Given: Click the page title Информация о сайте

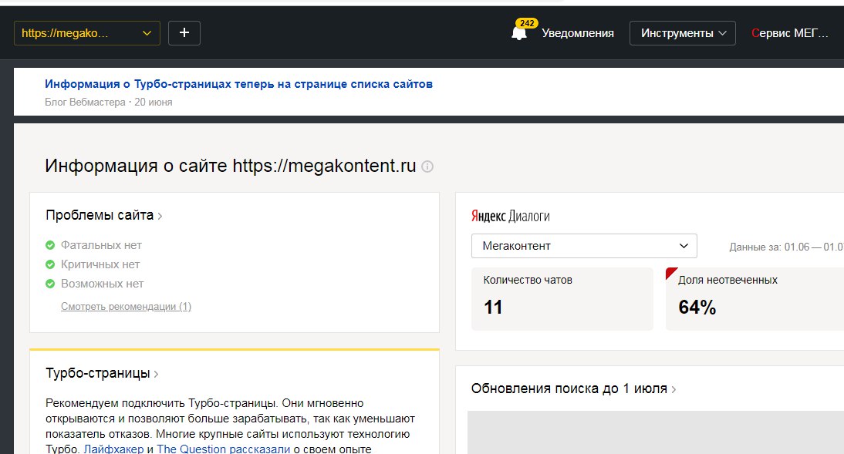Looking at the screenshot, I should [x=231, y=166].
